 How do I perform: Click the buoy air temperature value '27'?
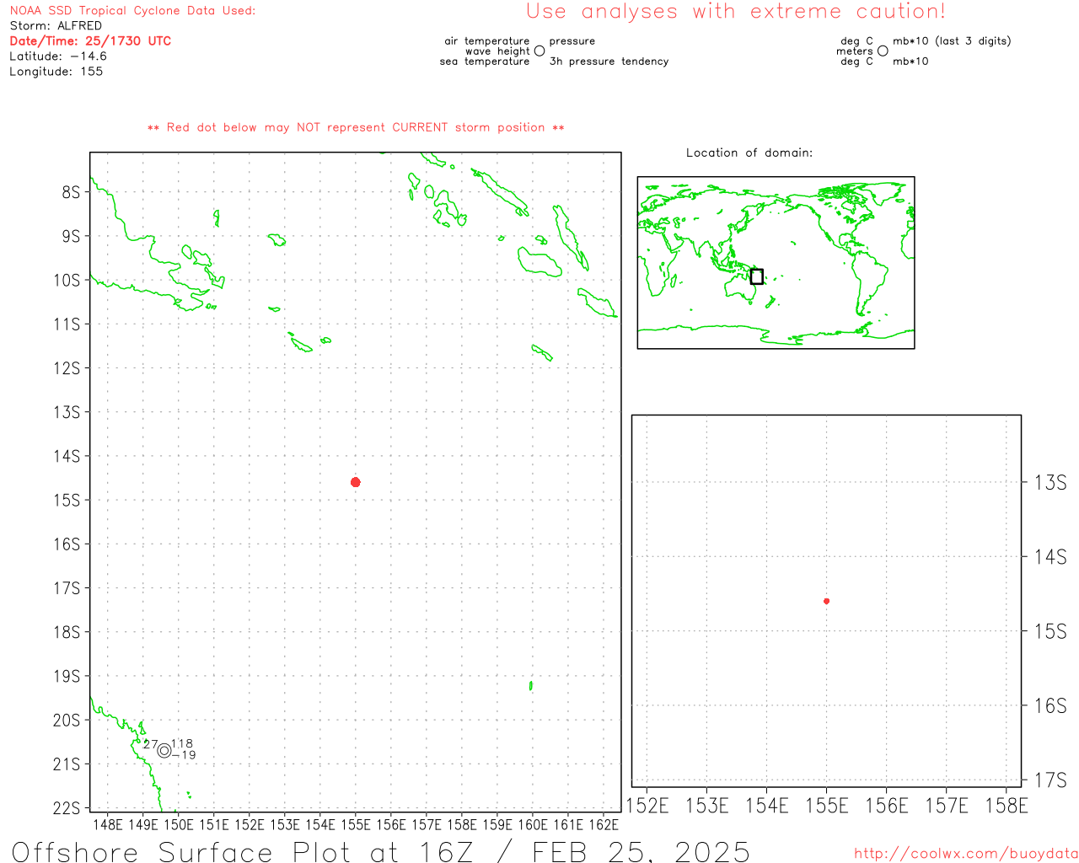coord(150,744)
